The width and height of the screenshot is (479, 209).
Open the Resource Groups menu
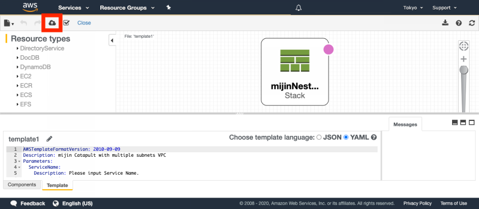(127, 8)
